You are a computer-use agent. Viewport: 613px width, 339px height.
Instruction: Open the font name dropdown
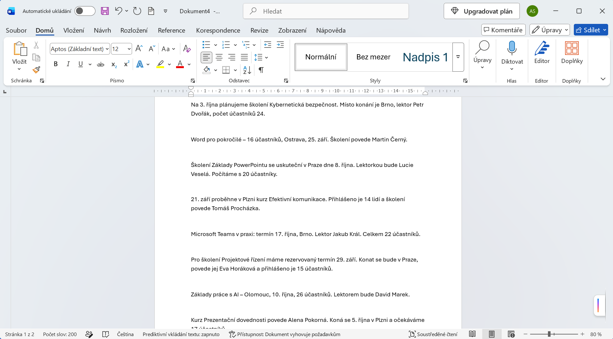tap(107, 49)
